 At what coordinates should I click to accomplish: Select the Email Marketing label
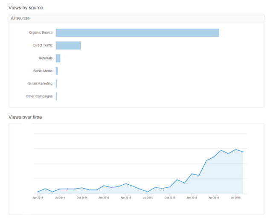pyautogui.click(x=41, y=84)
